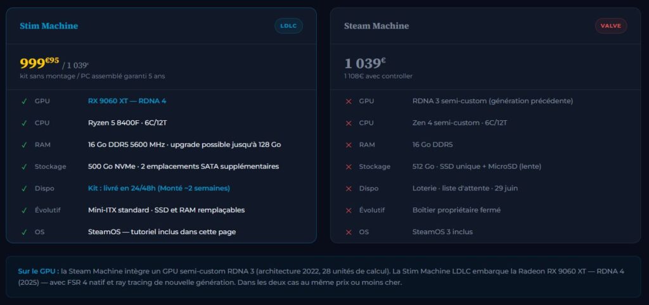Screen dimensions: 649x305
Task: Click the red cross beside Steam Machine Stockage
Action: pos(349,166)
